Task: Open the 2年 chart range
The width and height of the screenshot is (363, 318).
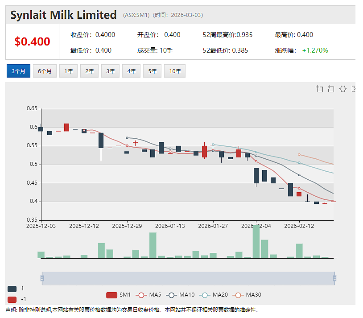Action: [x=89, y=71]
